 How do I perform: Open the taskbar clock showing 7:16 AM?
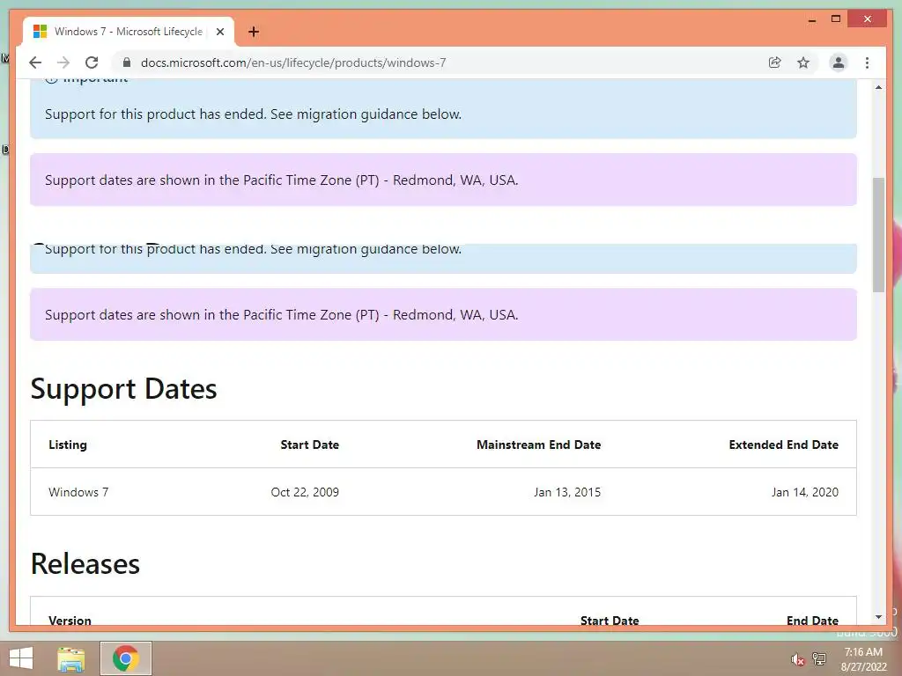click(x=863, y=659)
